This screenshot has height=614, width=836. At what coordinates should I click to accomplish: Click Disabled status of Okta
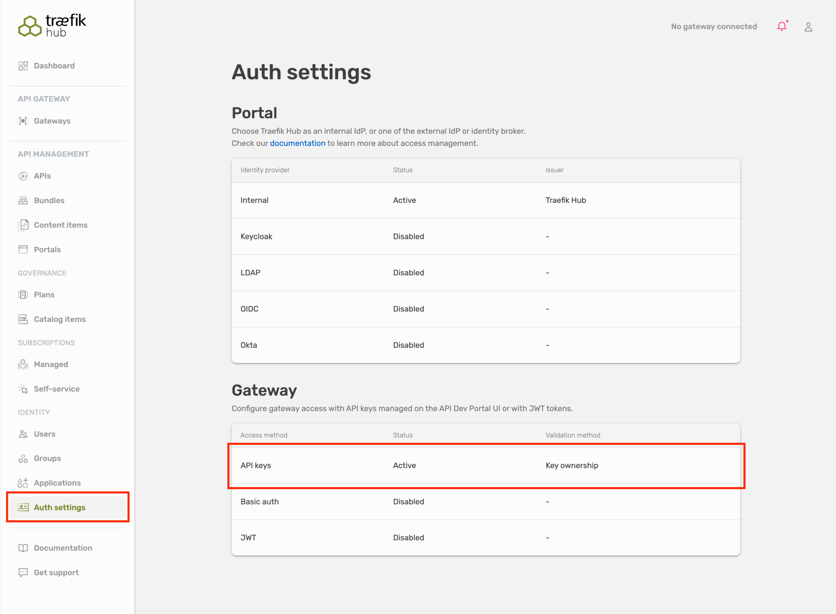408,345
